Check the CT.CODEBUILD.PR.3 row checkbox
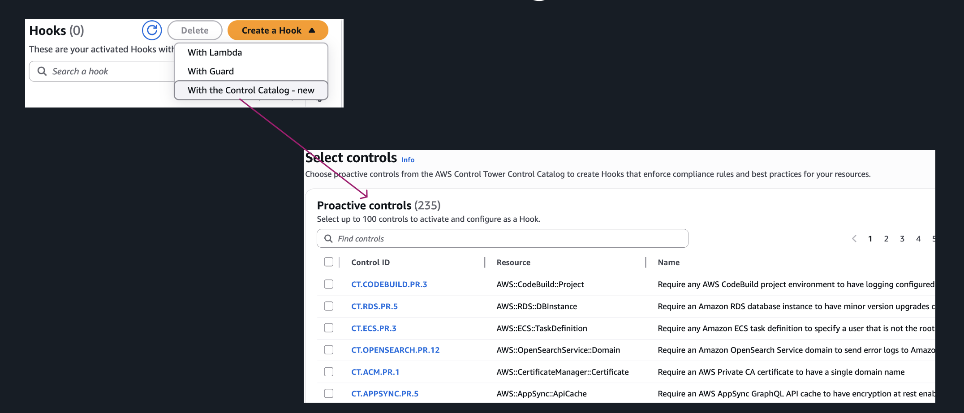The width and height of the screenshot is (964, 413). click(x=329, y=284)
